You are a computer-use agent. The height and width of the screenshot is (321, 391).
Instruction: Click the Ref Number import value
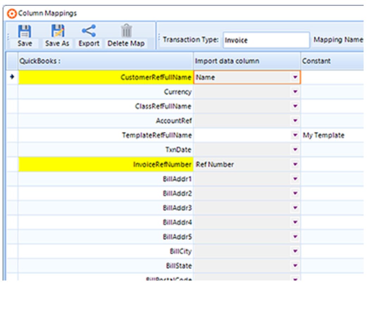pos(215,164)
